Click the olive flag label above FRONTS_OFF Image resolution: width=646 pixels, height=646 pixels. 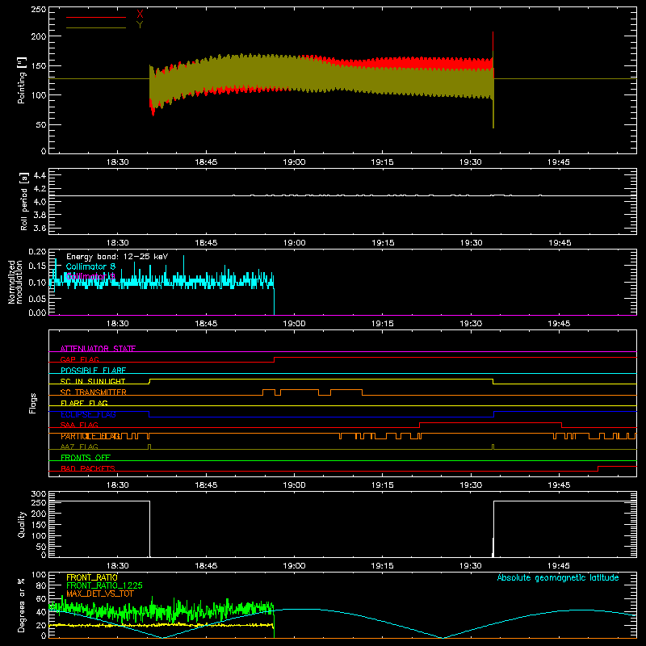pos(79,447)
